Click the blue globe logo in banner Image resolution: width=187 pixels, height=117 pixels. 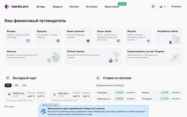click(43, 111)
